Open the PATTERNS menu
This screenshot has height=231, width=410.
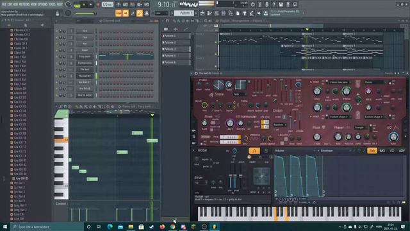click(24, 4)
